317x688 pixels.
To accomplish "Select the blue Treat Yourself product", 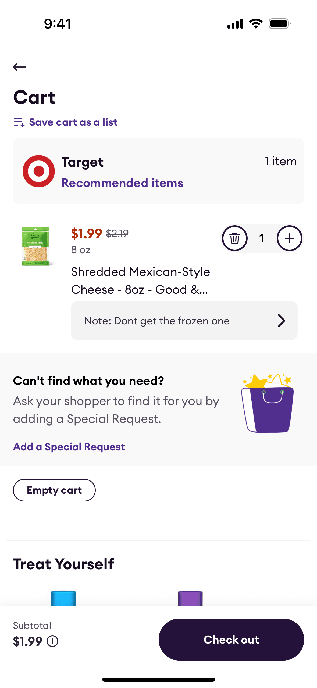I will point(63,598).
